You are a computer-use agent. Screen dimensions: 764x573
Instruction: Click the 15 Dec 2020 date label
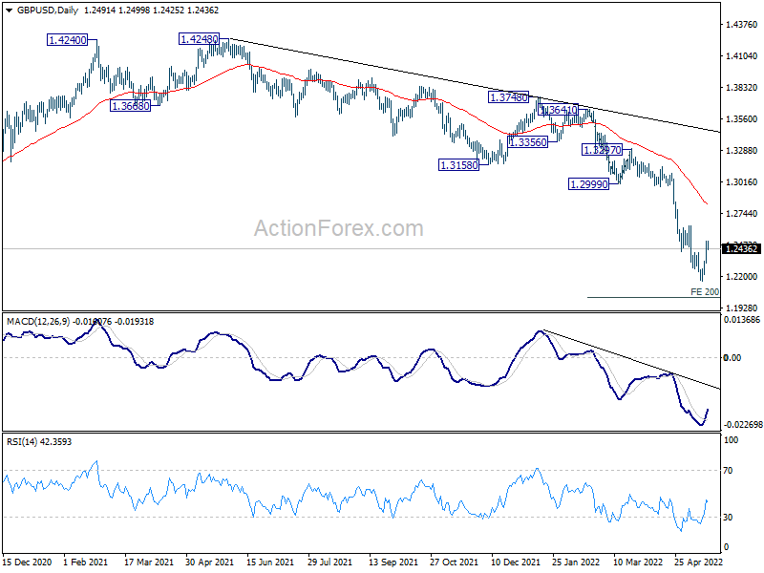pos(28,562)
